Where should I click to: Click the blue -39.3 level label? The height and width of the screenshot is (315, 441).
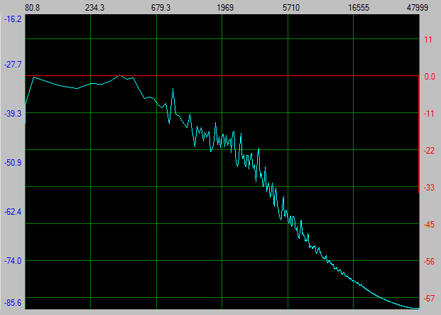13,114
